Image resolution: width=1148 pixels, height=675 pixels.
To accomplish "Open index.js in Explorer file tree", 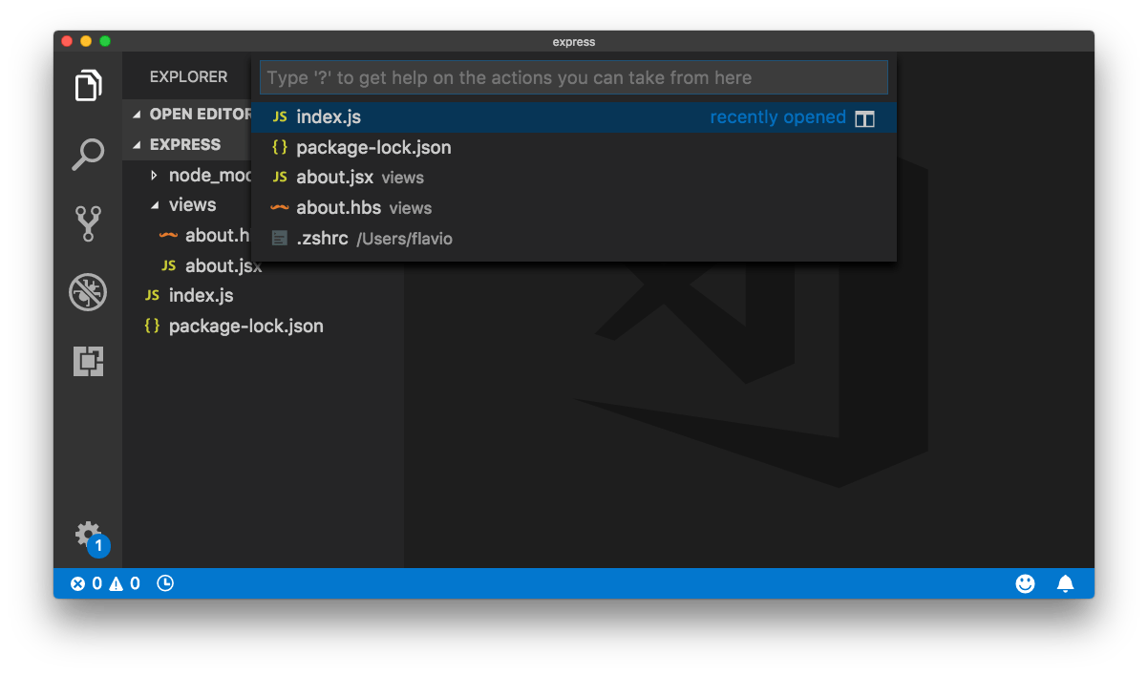I will pos(201,296).
